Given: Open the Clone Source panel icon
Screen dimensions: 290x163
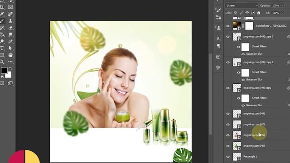Looking at the screenshot, I should pyautogui.click(x=218, y=28).
